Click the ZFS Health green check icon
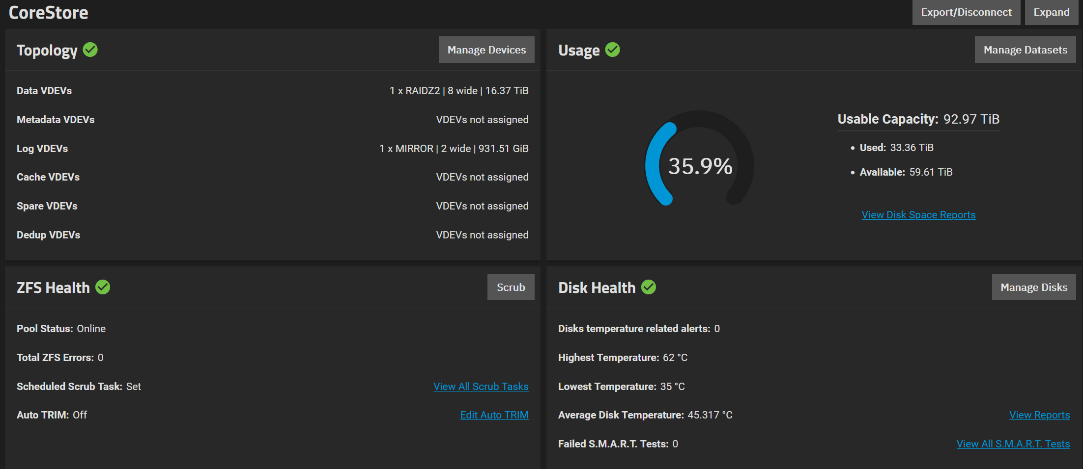 tap(103, 287)
